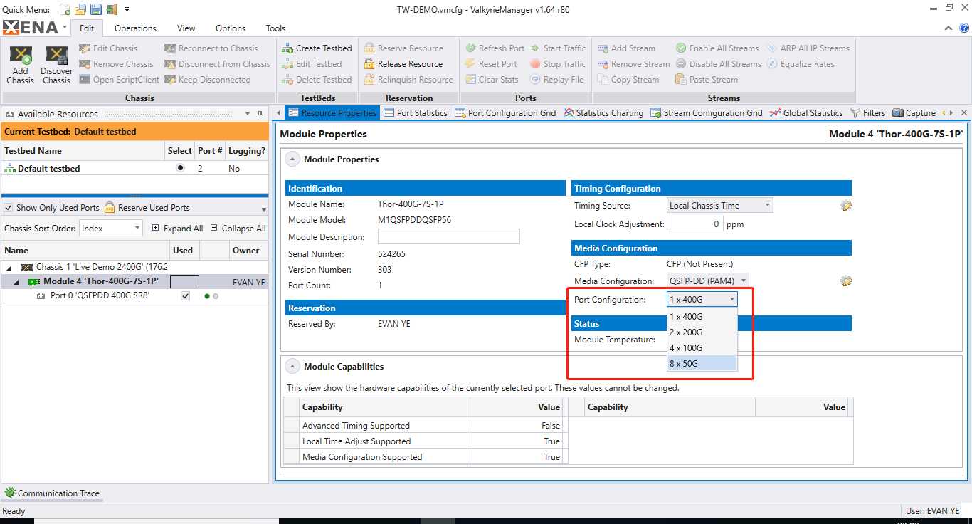Image resolution: width=972 pixels, height=524 pixels.
Task: Click the Add Chassis icon
Action: pyautogui.click(x=21, y=65)
